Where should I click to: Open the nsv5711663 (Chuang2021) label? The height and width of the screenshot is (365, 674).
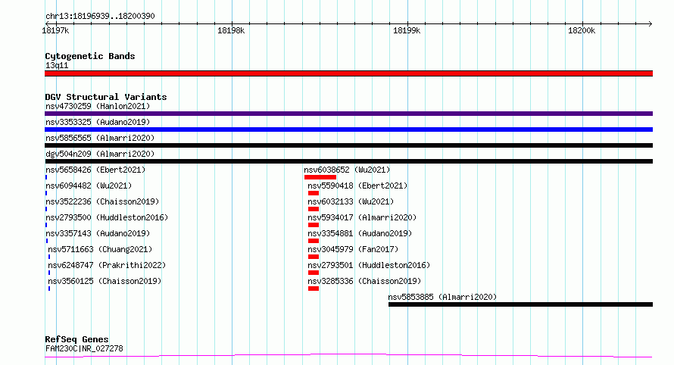tap(100, 249)
